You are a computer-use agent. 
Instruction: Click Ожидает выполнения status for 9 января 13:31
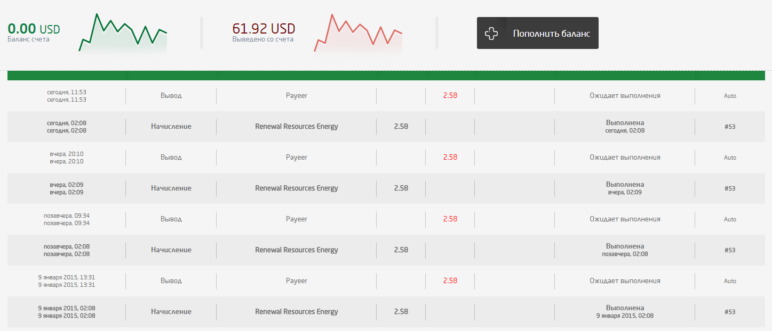click(x=625, y=281)
